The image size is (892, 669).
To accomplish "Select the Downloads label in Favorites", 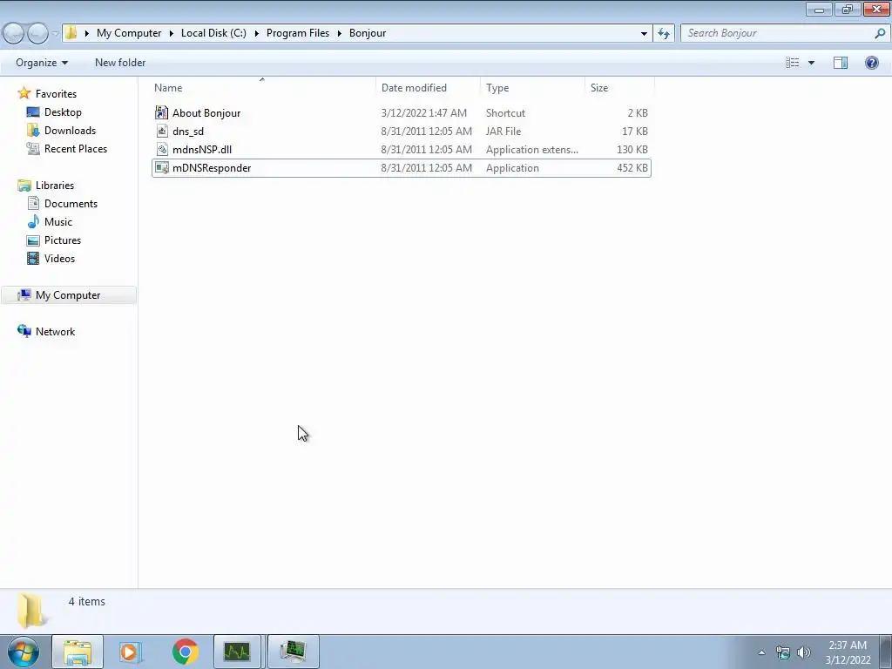I will [70, 131].
